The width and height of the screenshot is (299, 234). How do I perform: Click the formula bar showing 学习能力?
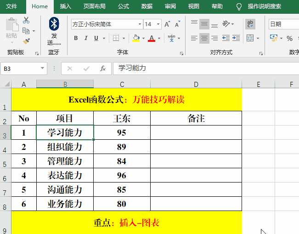(x=206, y=68)
